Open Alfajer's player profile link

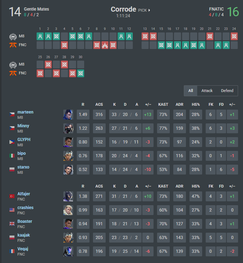click(x=24, y=194)
